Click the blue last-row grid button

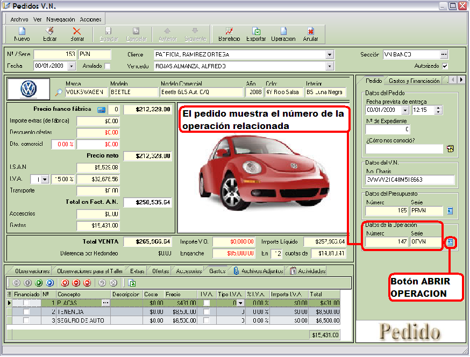[50, 283]
